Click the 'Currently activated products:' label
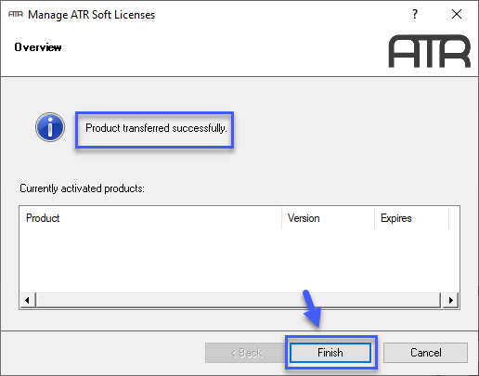479x376 pixels. click(x=82, y=188)
